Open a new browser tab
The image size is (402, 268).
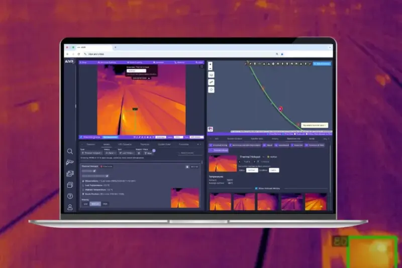pyautogui.click(x=116, y=47)
